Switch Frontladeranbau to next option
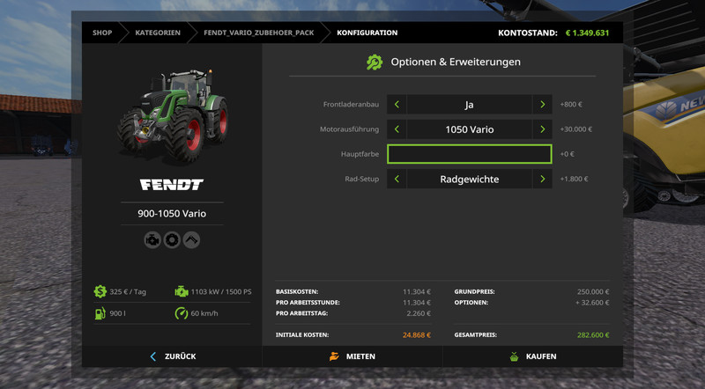The height and width of the screenshot is (389, 705). [x=542, y=105]
